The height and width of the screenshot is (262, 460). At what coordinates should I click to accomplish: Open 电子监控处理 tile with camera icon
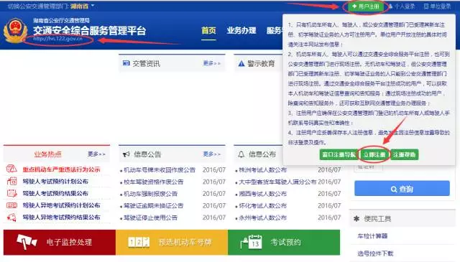pyautogui.click(x=60, y=242)
